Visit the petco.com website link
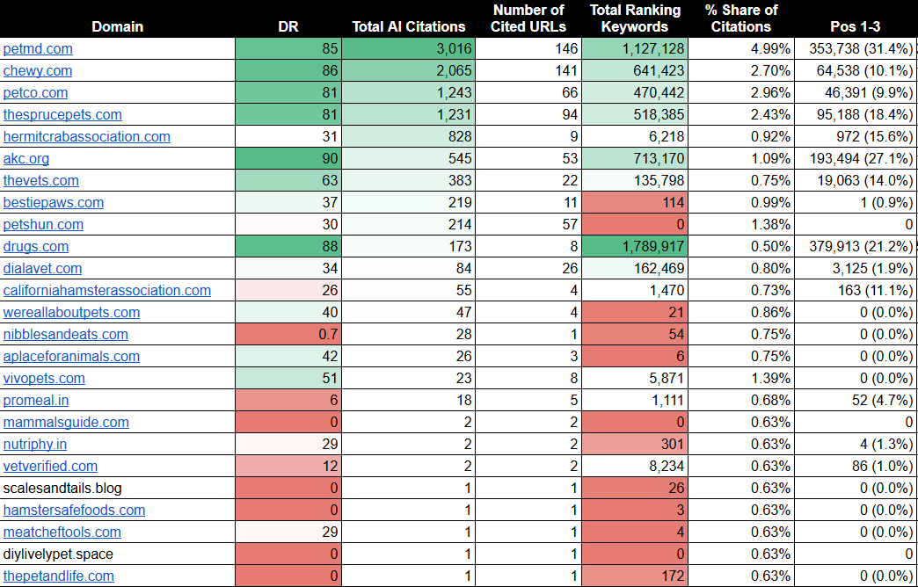The width and height of the screenshot is (918, 587). (x=35, y=93)
